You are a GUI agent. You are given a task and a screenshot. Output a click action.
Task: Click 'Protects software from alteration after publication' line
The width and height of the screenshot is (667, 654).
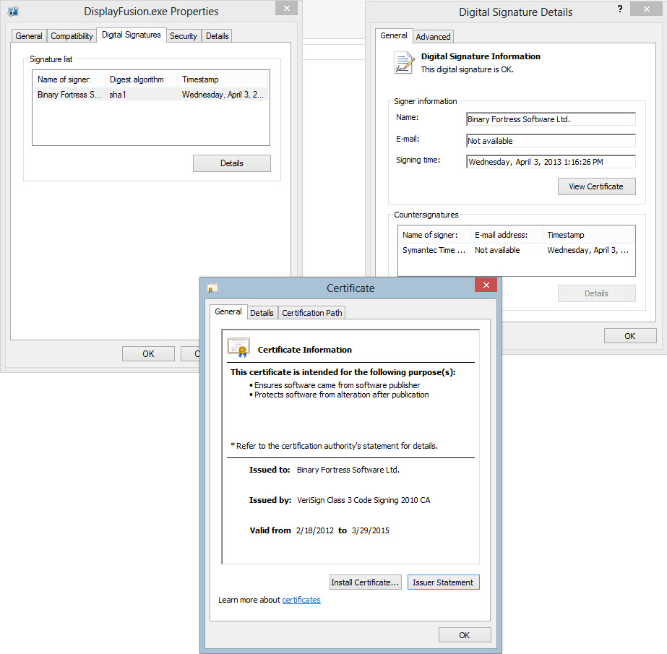click(342, 395)
